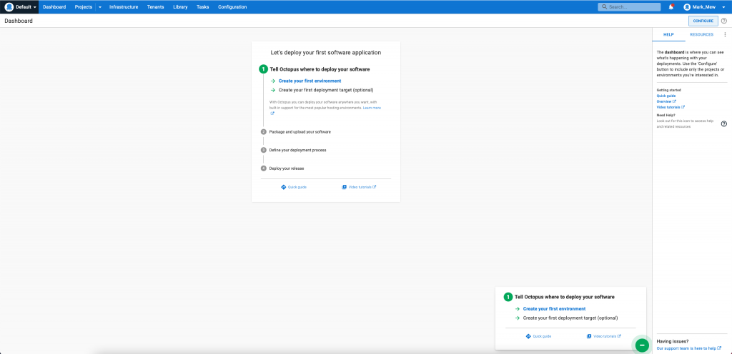This screenshot has width=732, height=354.
Task: Click the search magnifier icon
Action: pos(605,7)
